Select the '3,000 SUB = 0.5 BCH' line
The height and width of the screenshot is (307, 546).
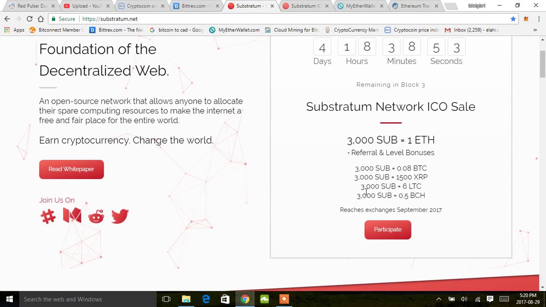tap(391, 195)
